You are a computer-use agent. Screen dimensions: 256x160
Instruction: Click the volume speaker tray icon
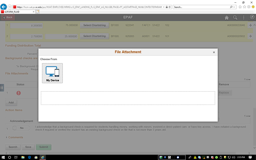pos(234,157)
